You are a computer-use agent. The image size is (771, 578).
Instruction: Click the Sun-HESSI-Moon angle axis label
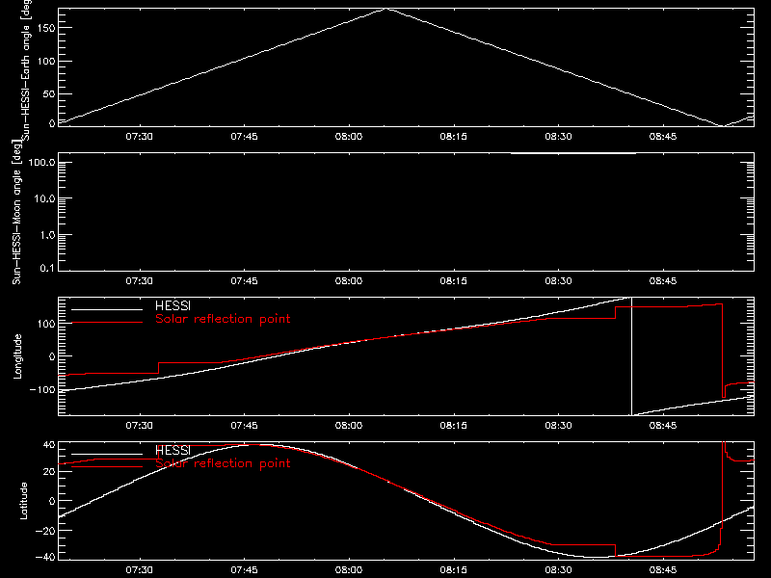16,212
